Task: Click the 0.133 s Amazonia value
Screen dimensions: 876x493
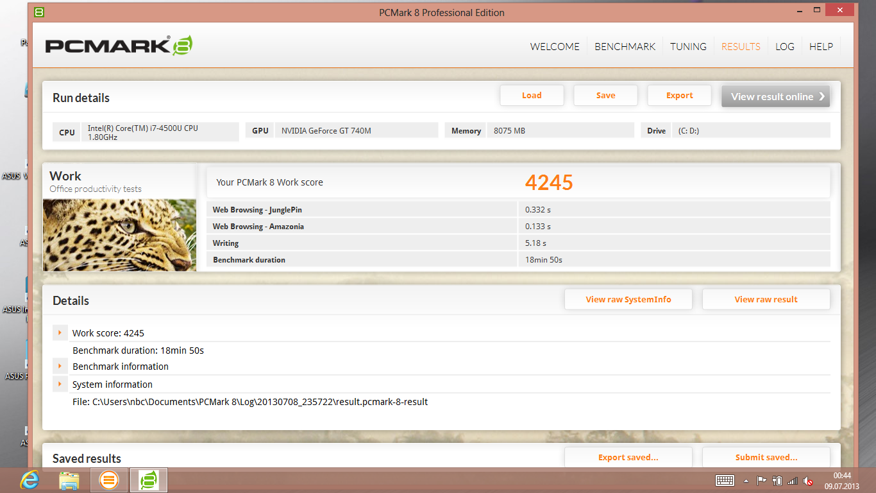Action: click(538, 227)
